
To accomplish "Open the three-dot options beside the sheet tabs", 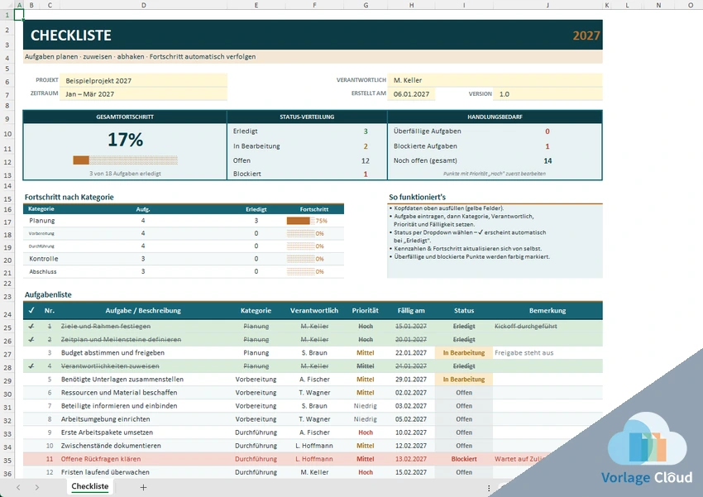I will [x=489, y=488].
